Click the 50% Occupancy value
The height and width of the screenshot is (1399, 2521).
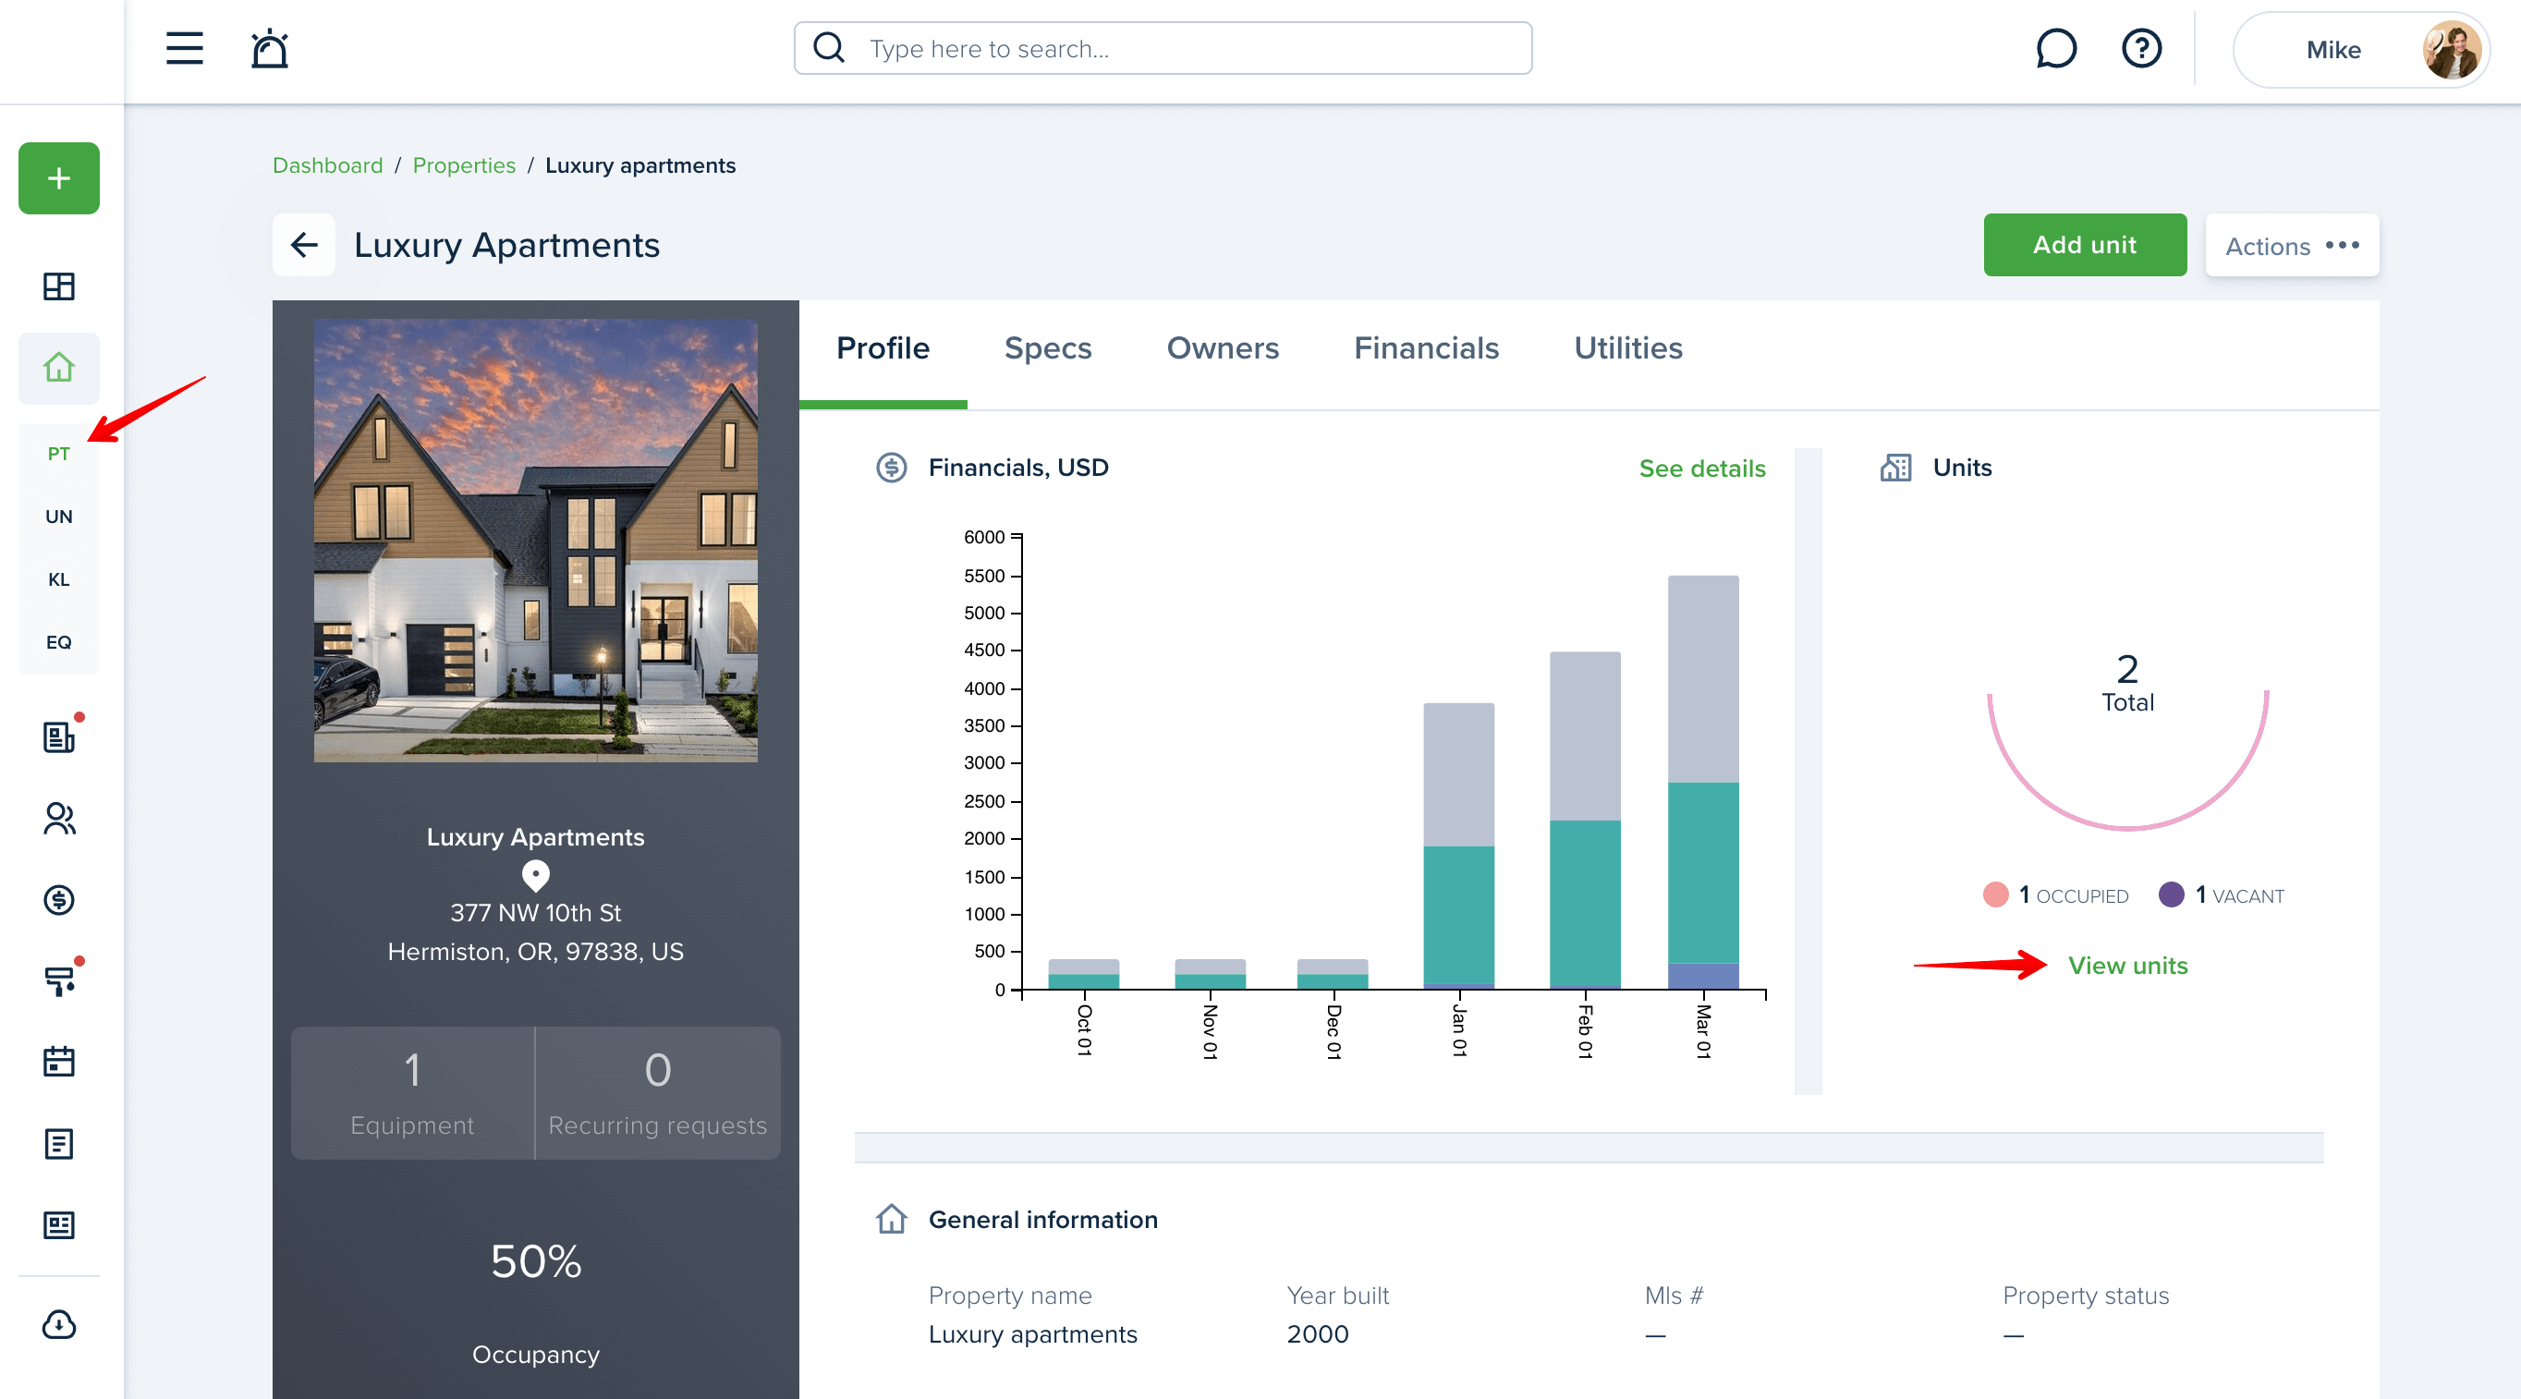click(x=535, y=1261)
